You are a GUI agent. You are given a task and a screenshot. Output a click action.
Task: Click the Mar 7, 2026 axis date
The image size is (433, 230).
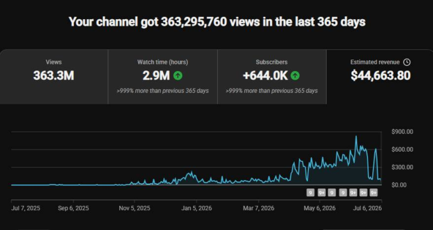(259, 208)
